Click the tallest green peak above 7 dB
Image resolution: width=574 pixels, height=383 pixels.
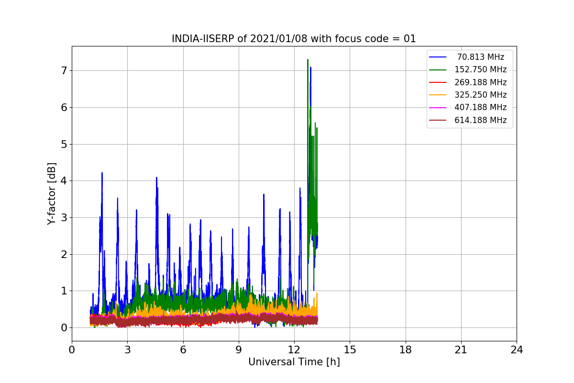point(308,61)
